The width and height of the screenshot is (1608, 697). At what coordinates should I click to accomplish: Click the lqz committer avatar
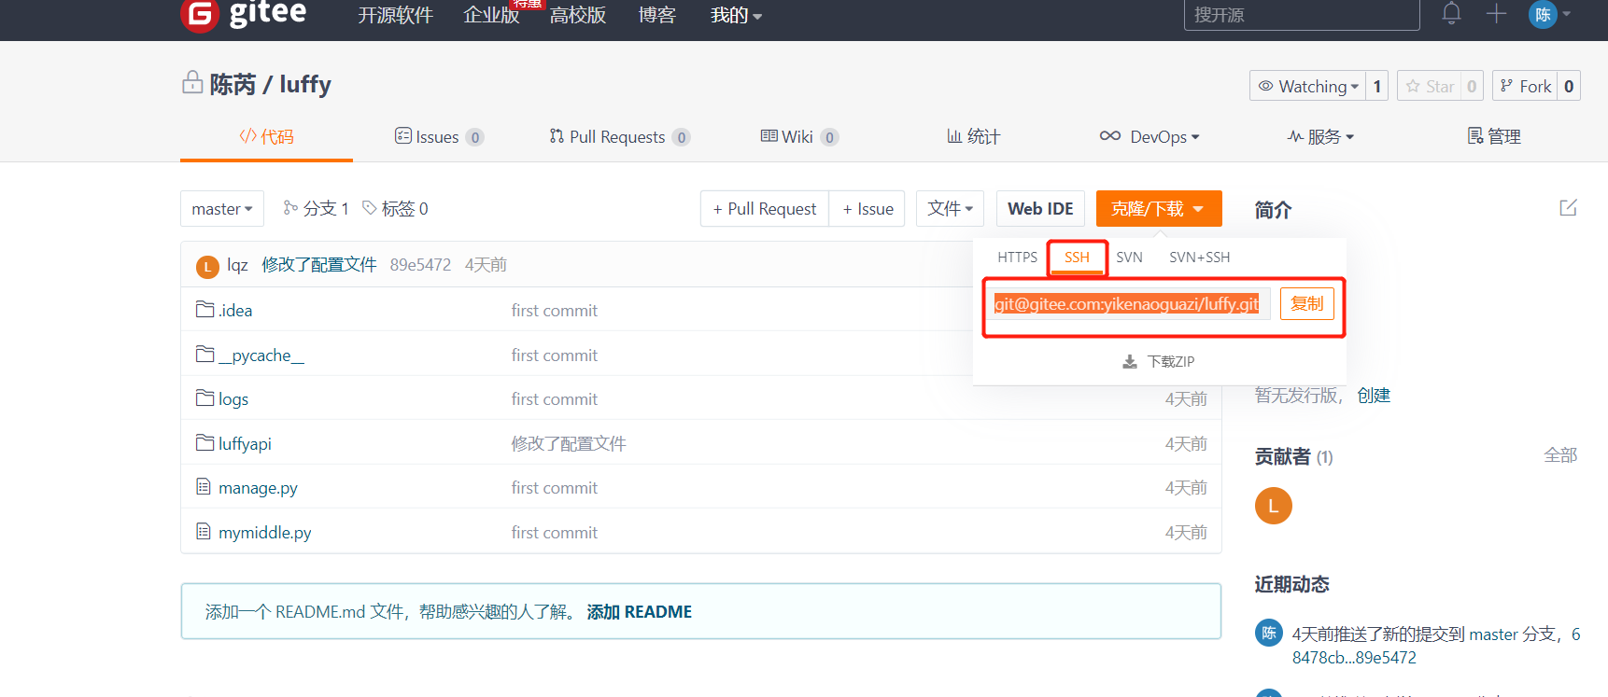[207, 267]
